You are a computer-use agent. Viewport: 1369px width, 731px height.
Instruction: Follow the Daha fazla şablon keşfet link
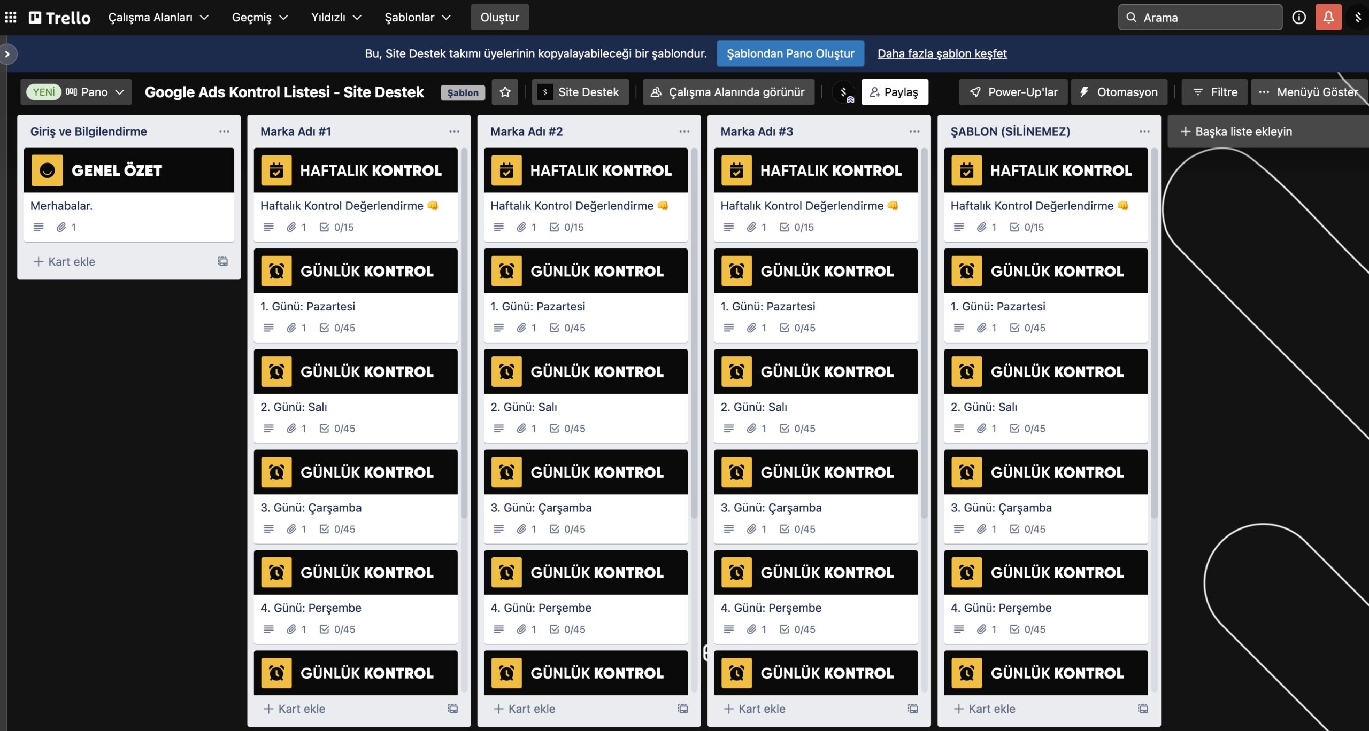(942, 53)
